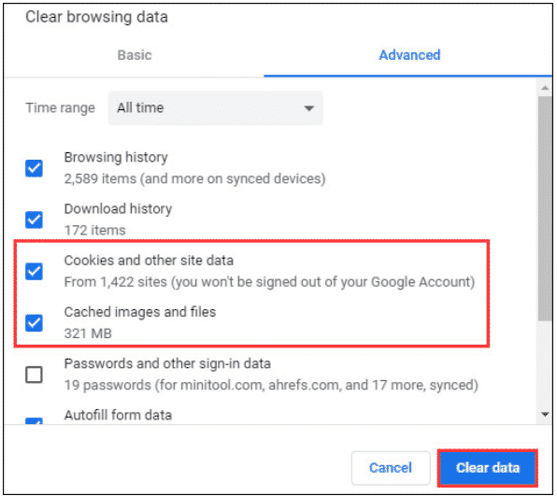Select the Advanced tab
557x496 pixels.
pyautogui.click(x=409, y=55)
